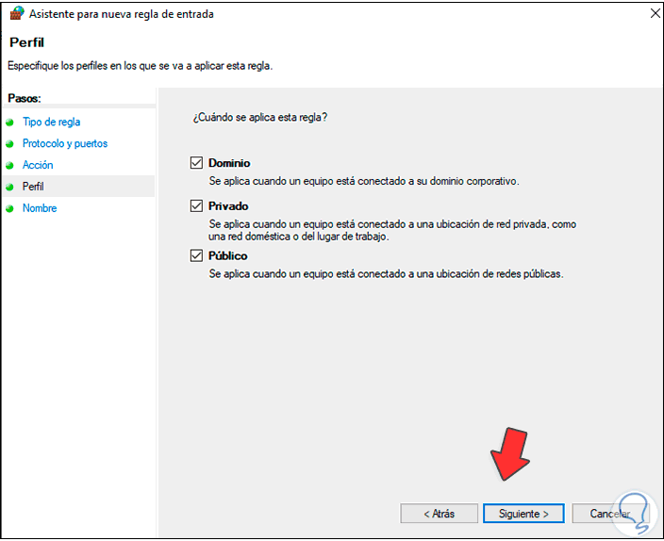This screenshot has height=541, width=664.
Task: Toggle the Privado profile checkbox
Action: (196, 205)
